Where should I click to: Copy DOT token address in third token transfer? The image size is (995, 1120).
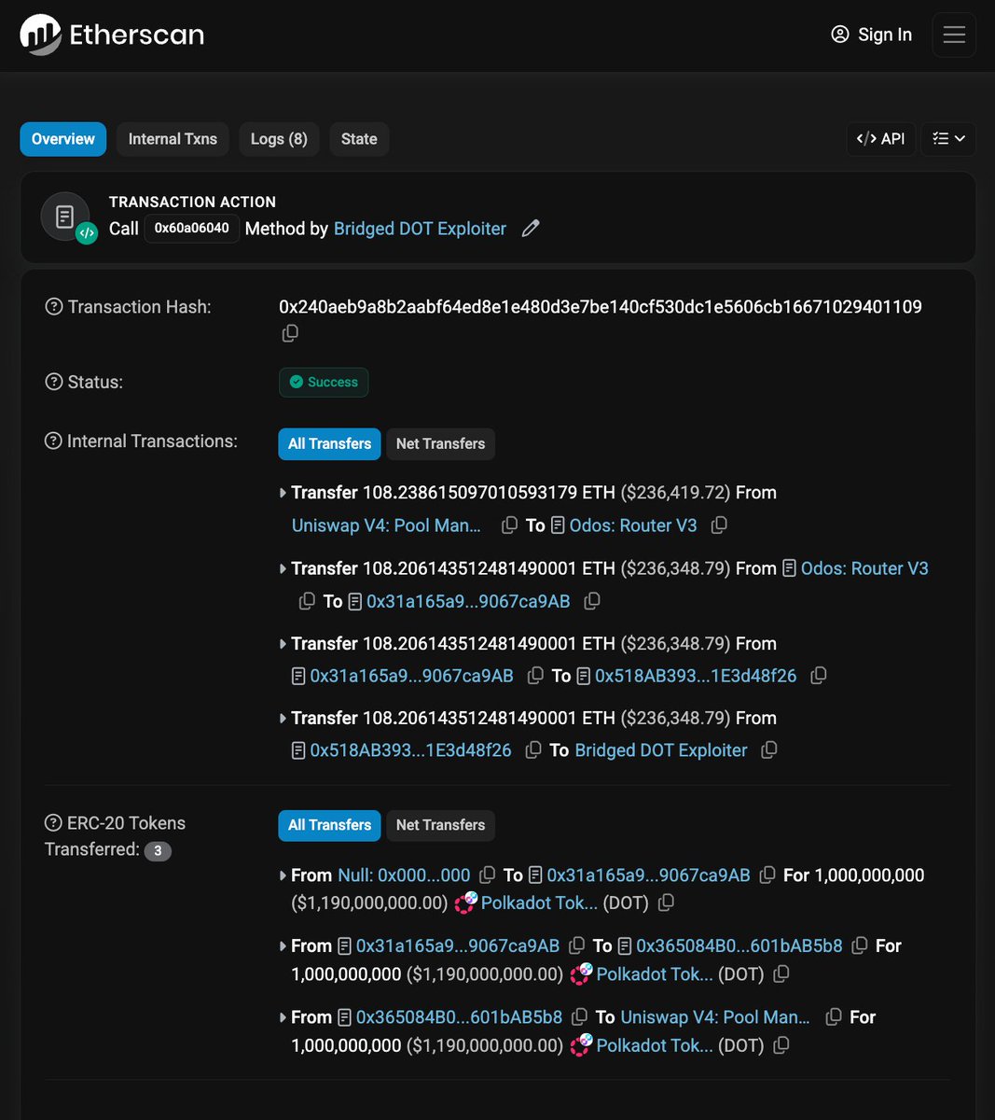781,1045
